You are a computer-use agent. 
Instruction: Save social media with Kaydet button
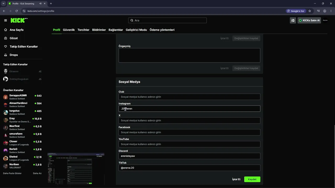(252, 179)
